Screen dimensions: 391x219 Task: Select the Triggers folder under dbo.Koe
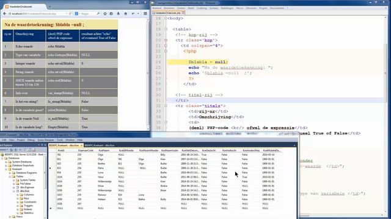click(29, 206)
